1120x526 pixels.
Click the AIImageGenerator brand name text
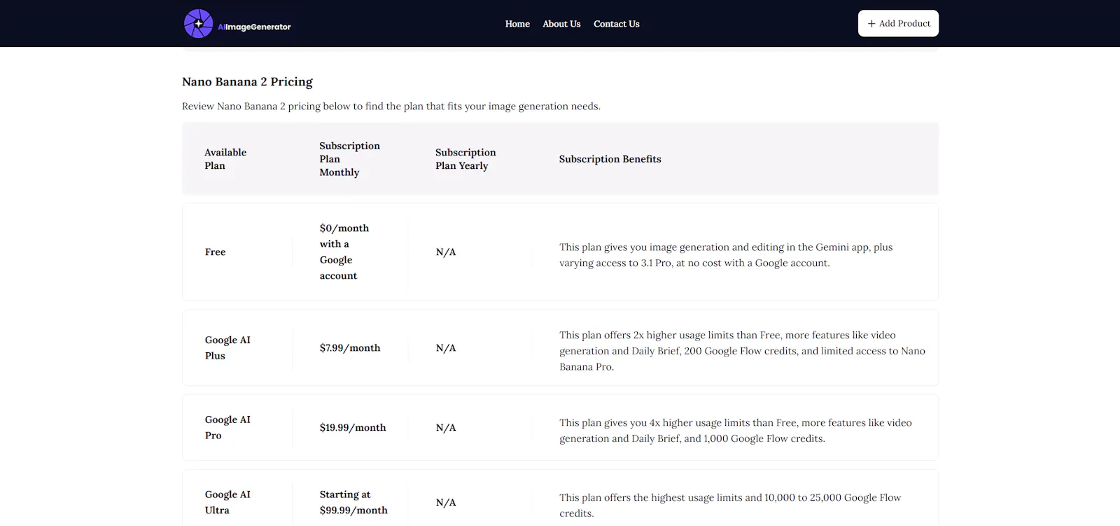point(254,27)
